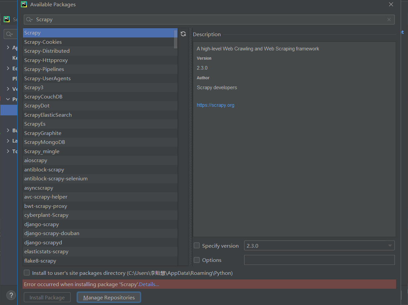Viewport: 408px width, 305px height.
Task: Enable the Options checkbox
Action: pos(197,260)
